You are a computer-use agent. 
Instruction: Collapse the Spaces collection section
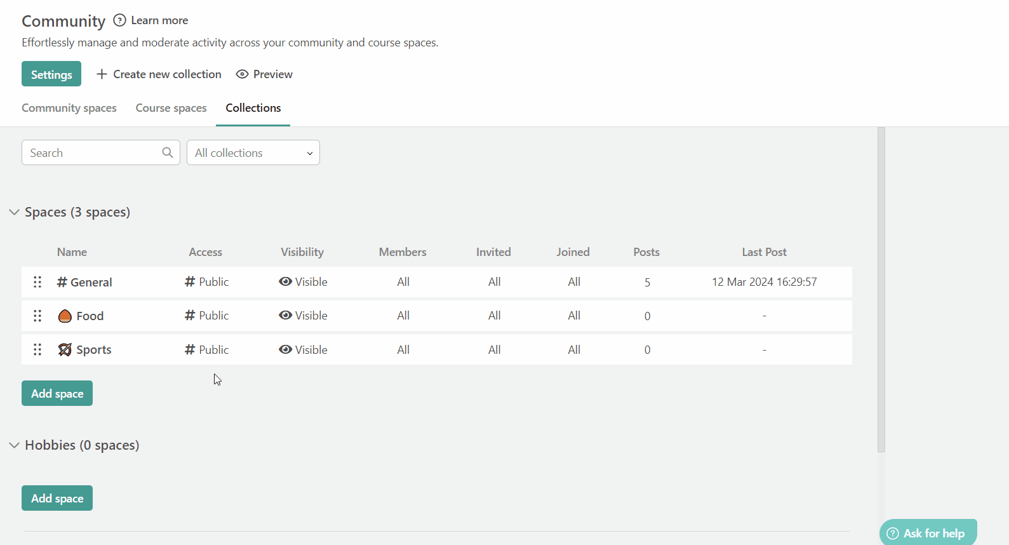click(x=14, y=212)
